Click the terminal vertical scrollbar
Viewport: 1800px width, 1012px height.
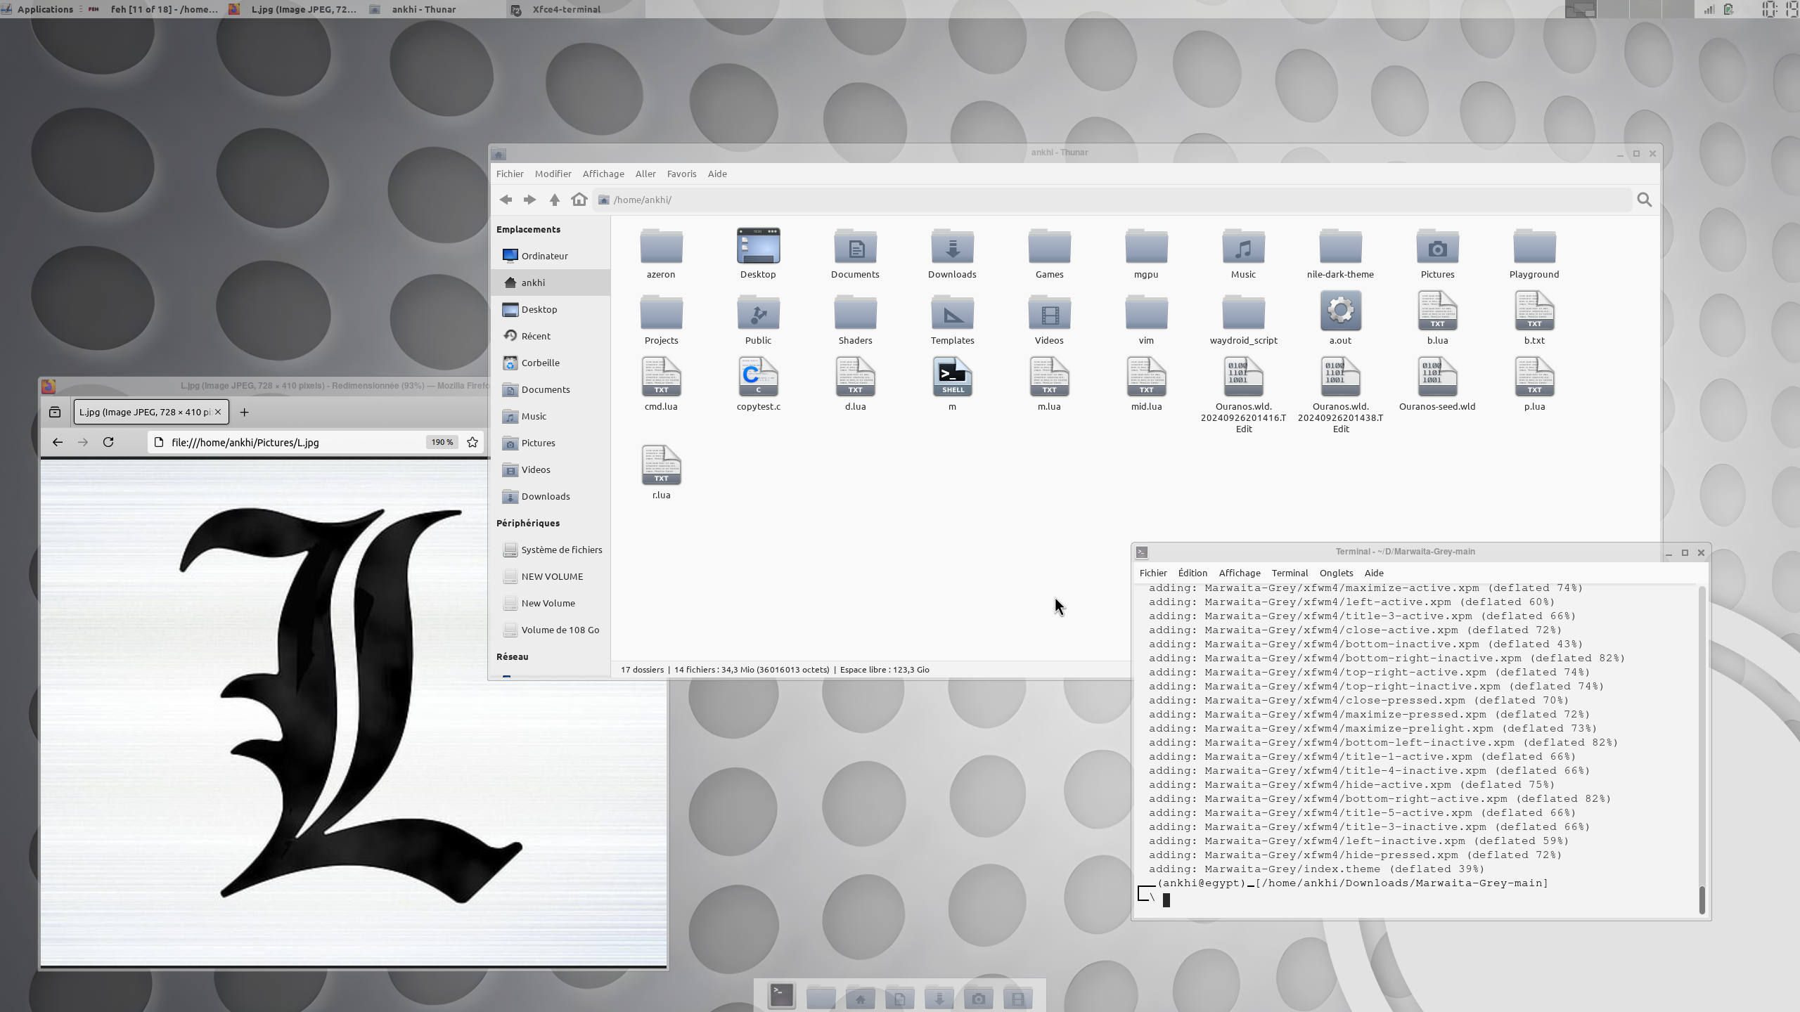[1702, 899]
